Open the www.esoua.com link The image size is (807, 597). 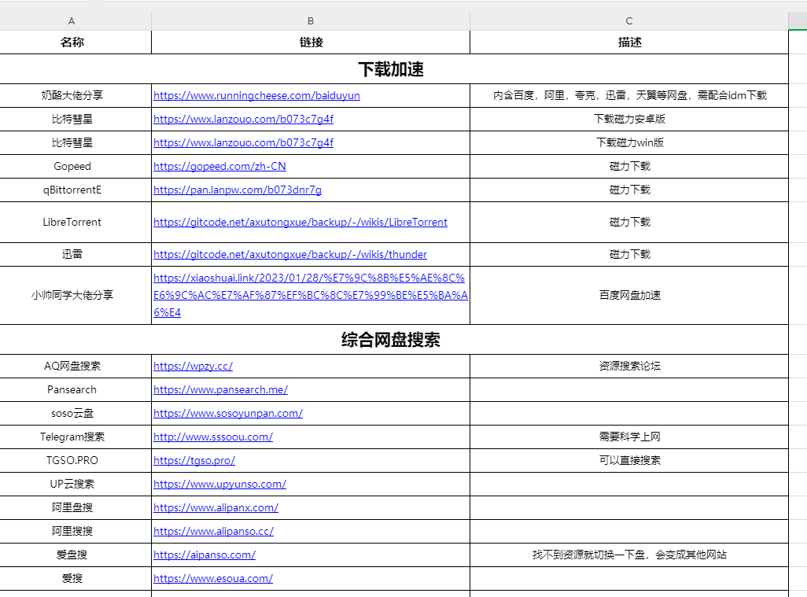(x=213, y=578)
